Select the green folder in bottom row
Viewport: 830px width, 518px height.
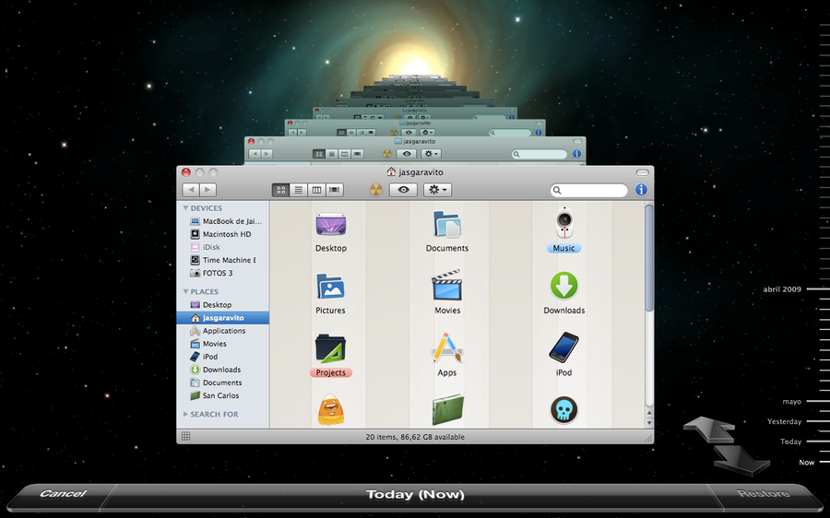(x=447, y=409)
